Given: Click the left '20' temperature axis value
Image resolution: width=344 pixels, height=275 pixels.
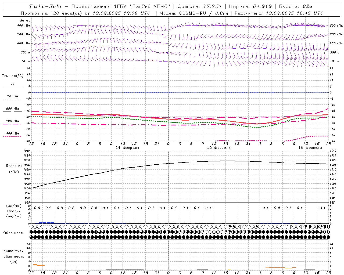Looking at the screenshot, I should tap(28, 68).
